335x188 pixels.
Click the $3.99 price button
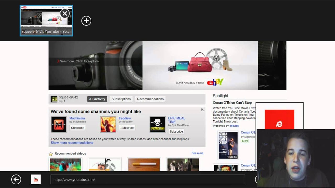coord(245,141)
